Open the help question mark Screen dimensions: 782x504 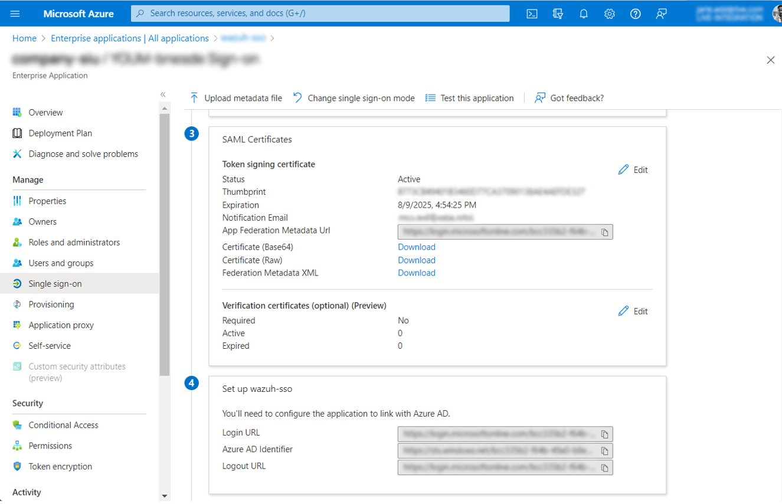635,14
